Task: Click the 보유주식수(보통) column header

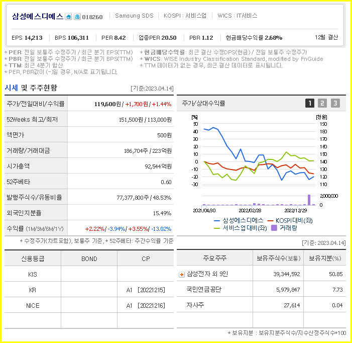Action: (278, 259)
